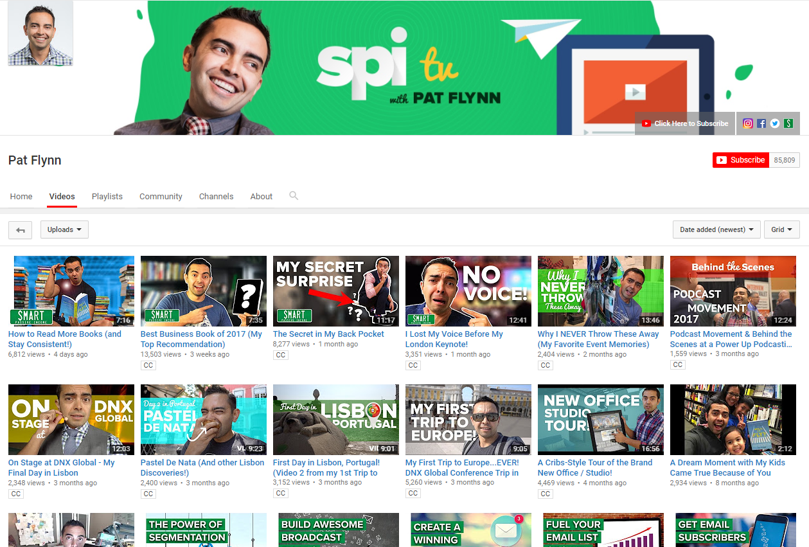Click the back arrow button beside Uploads
This screenshot has width=809, height=547.
(x=21, y=229)
